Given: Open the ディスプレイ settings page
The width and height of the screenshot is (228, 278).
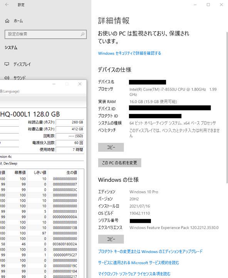Looking at the screenshot, I should tap(22, 64).
